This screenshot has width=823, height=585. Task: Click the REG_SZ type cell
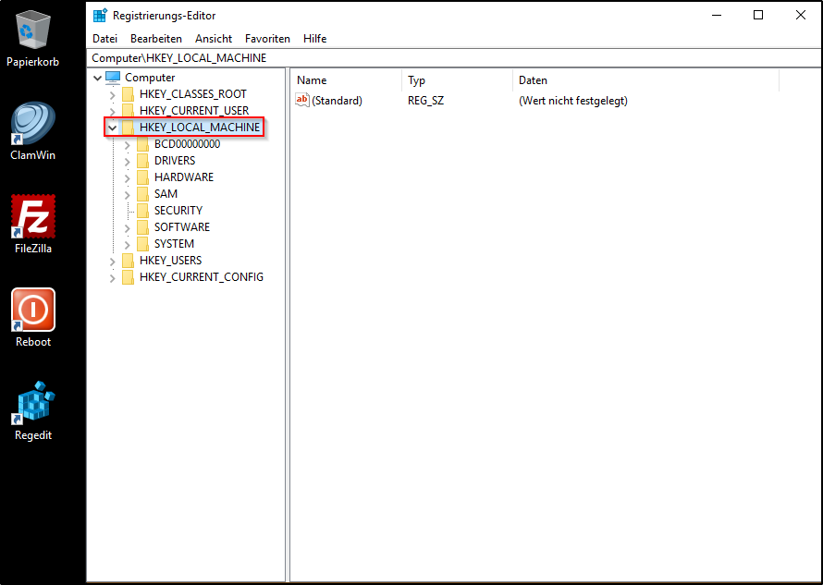point(425,100)
